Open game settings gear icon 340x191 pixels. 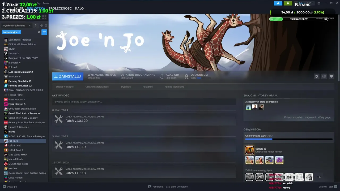[x=316, y=76]
